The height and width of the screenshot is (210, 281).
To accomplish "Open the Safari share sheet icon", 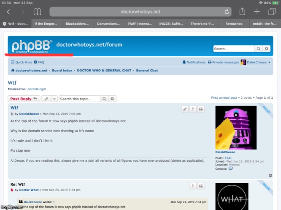I will pyautogui.click(x=242, y=11).
